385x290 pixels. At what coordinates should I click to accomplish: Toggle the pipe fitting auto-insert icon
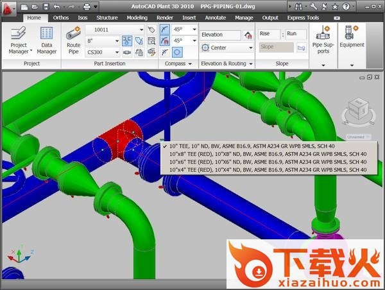coord(127,41)
